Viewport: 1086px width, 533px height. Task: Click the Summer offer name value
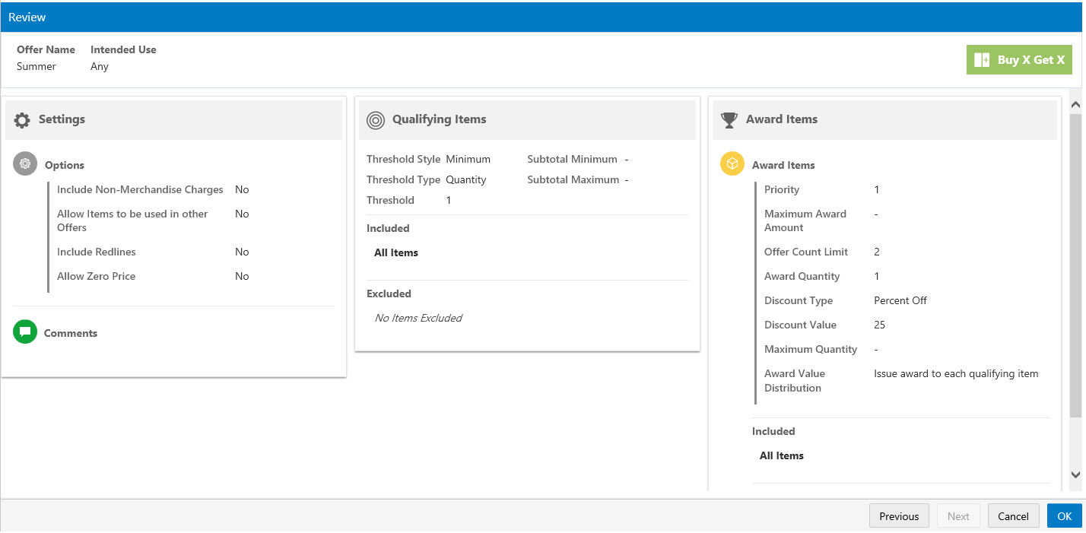coord(37,66)
